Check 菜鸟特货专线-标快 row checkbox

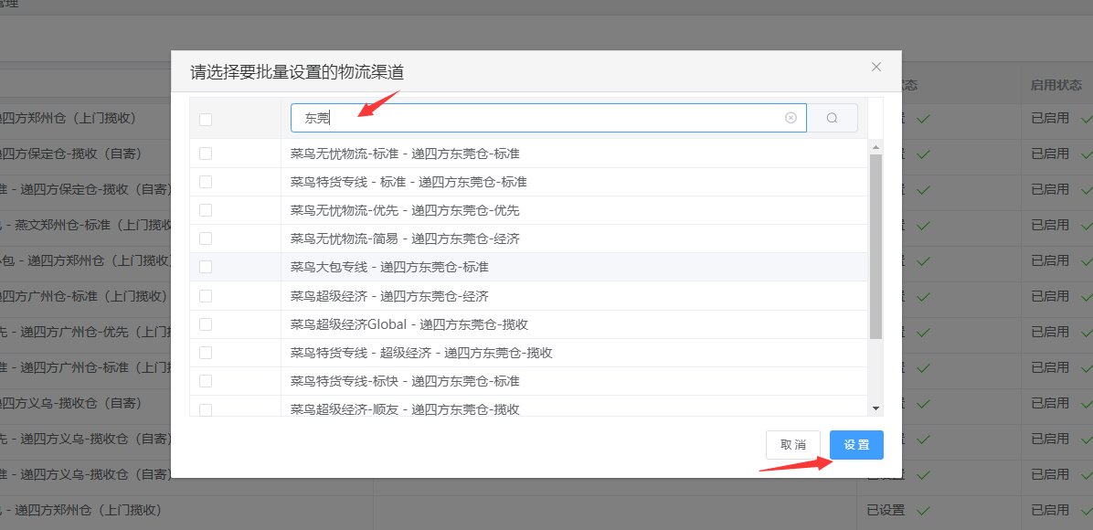pos(206,381)
